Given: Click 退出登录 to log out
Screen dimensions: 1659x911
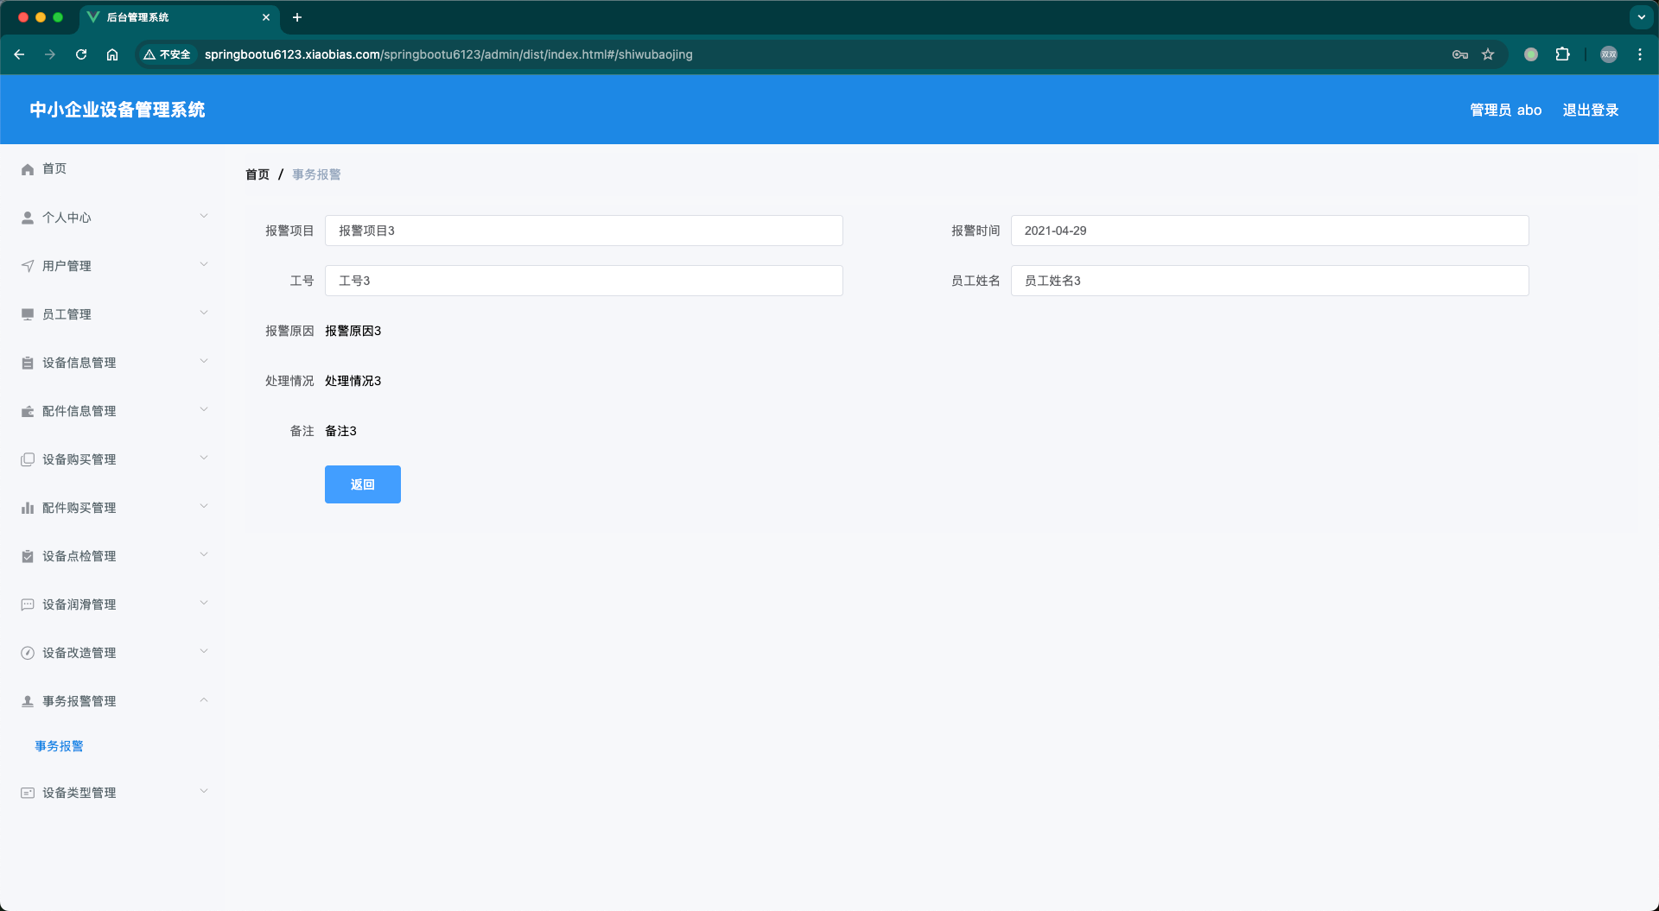Looking at the screenshot, I should click(x=1591, y=110).
